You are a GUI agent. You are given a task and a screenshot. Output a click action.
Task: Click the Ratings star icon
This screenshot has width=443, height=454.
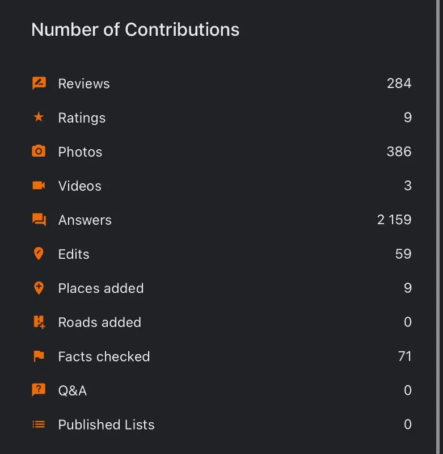[x=39, y=117]
